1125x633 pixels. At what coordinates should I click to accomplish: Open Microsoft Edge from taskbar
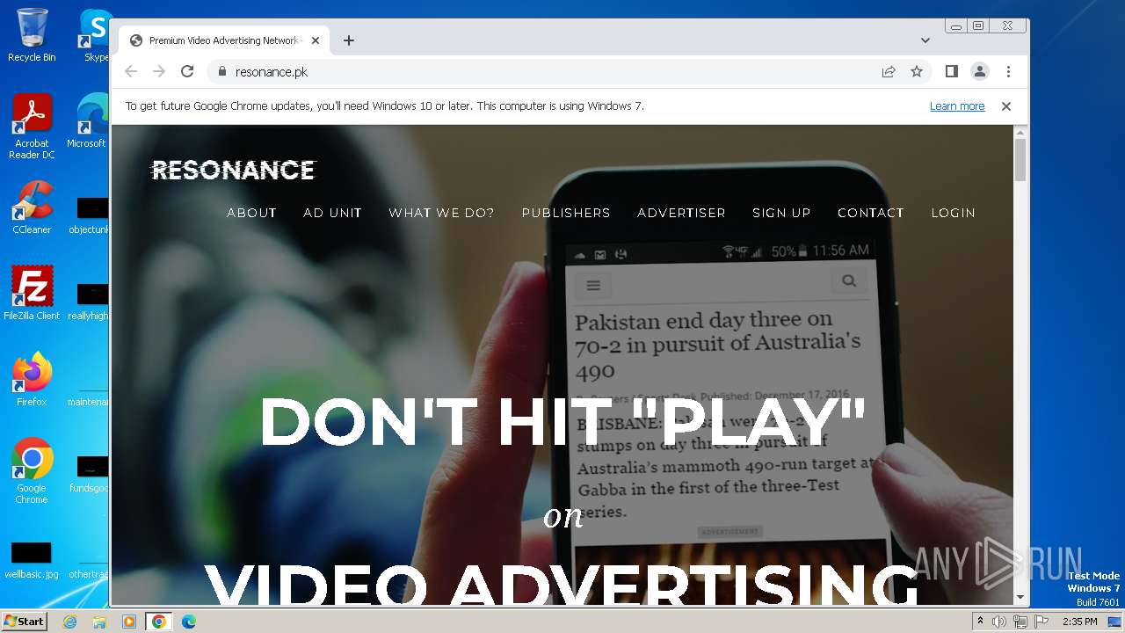pyautogui.click(x=188, y=622)
